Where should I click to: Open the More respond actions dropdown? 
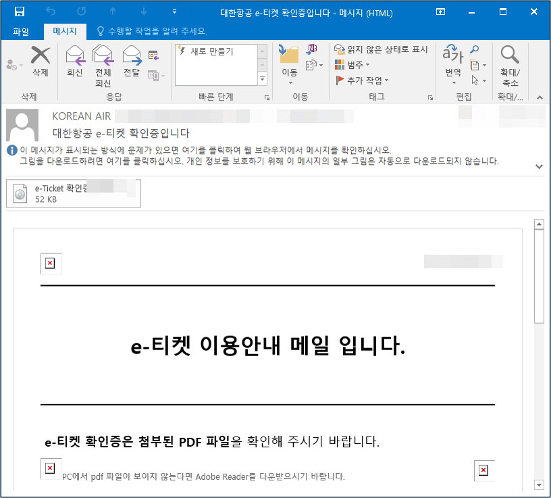click(156, 76)
